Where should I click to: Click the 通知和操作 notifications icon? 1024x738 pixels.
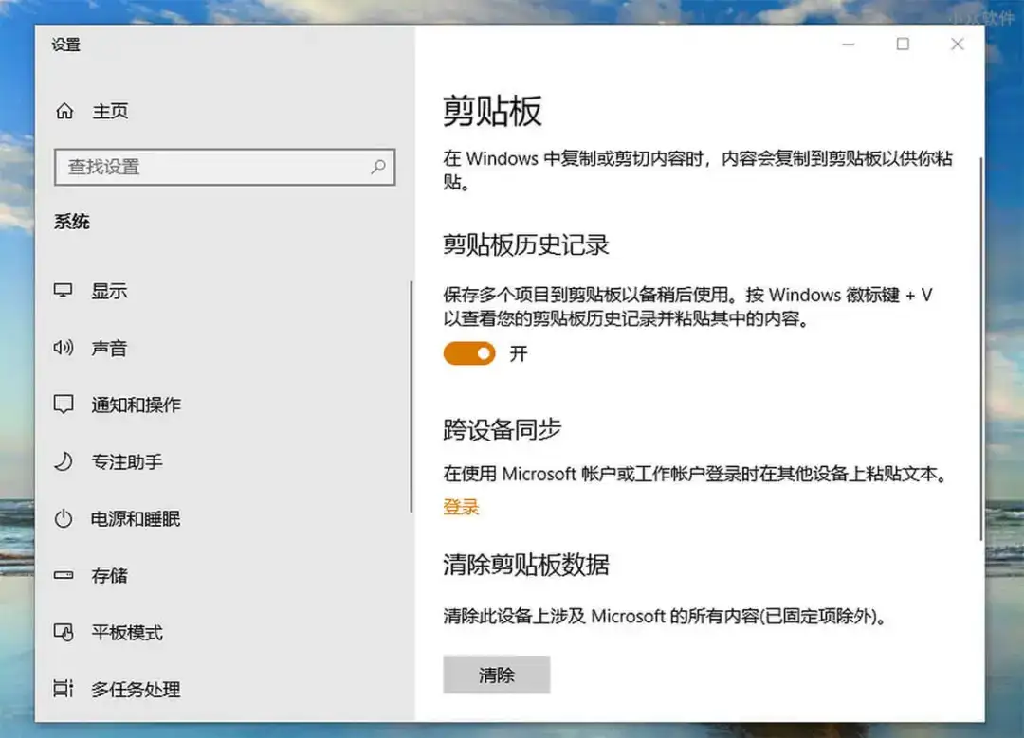tap(64, 405)
